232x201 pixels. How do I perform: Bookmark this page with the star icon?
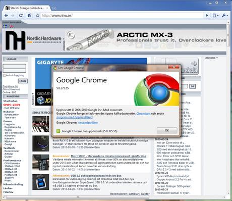pos(38,16)
